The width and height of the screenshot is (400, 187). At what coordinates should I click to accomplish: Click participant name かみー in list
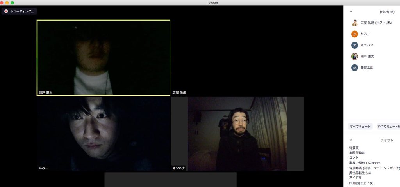pyautogui.click(x=365, y=34)
